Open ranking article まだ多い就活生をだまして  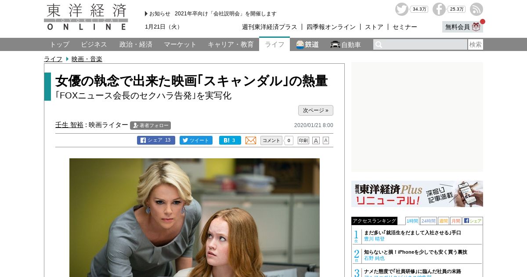pyautogui.click(x=412, y=233)
